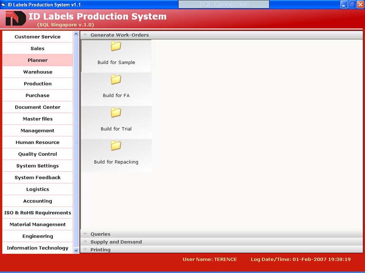The width and height of the screenshot is (365, 273).
Task: Click the ID Labels logo in header
Action: 15,19
